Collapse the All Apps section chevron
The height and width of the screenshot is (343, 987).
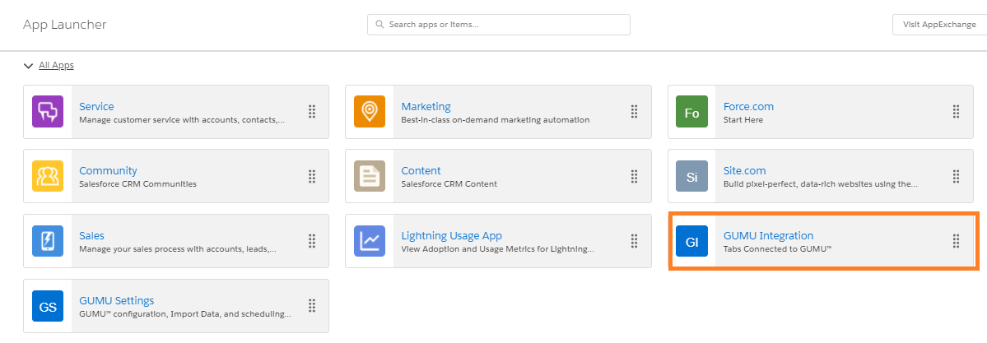coord(28,66)
